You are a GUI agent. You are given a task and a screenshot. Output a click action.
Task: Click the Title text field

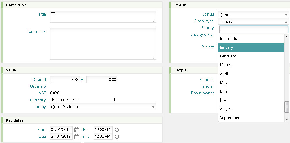(103, 17)
